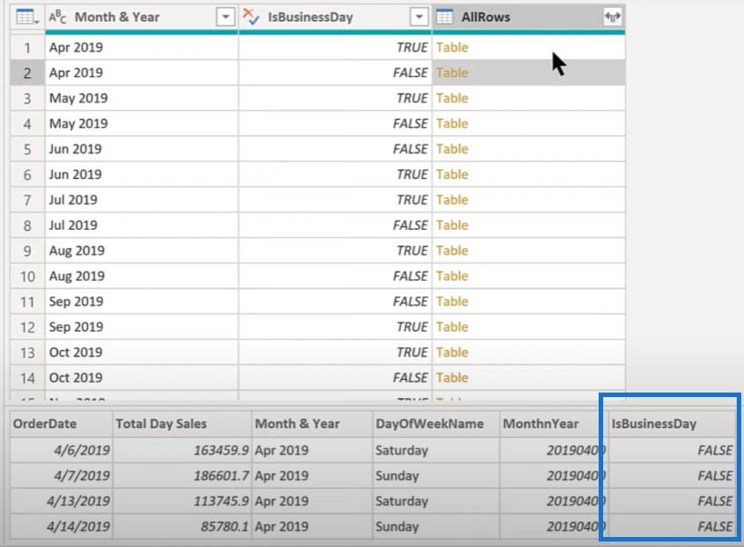Select the AllRows column header
744x547 pixels.
[529, 17]
